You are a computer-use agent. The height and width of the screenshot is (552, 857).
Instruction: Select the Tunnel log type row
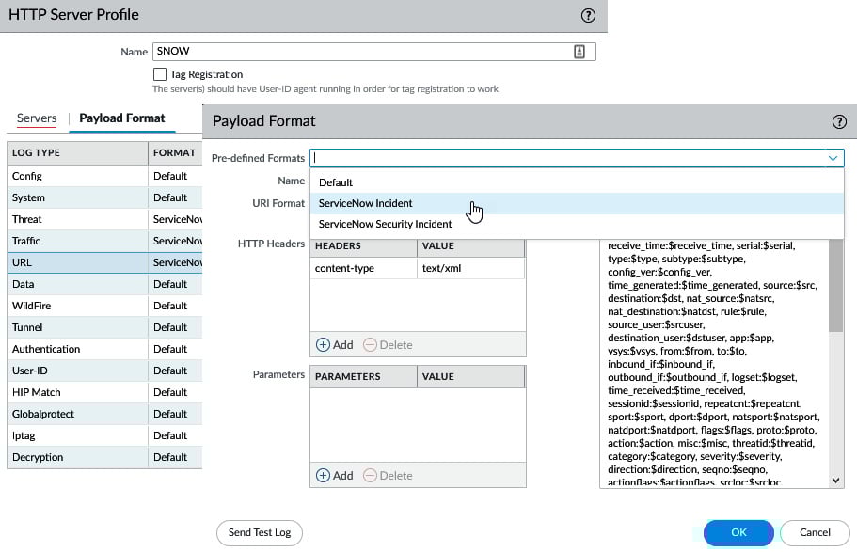[104, 327]
